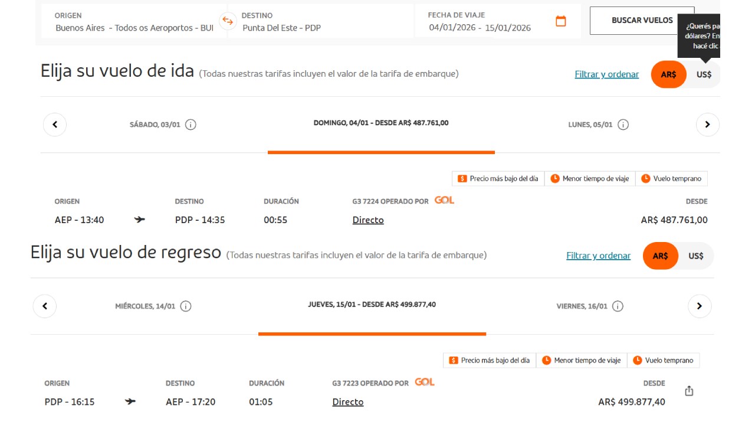Show info for Viernes 16/01
Image resolution: width=755 pixels, height=425 pixels.
[618, 306]
